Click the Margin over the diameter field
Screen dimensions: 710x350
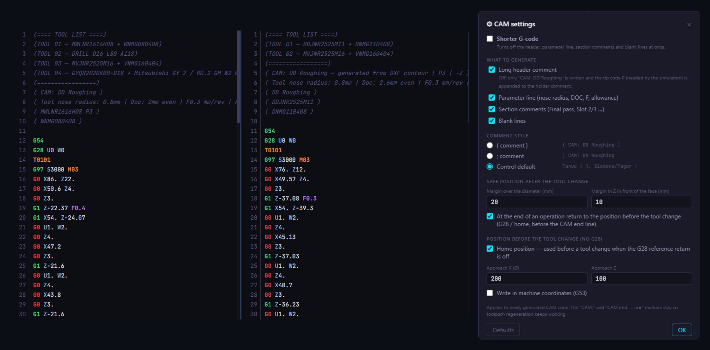(536, 202)
